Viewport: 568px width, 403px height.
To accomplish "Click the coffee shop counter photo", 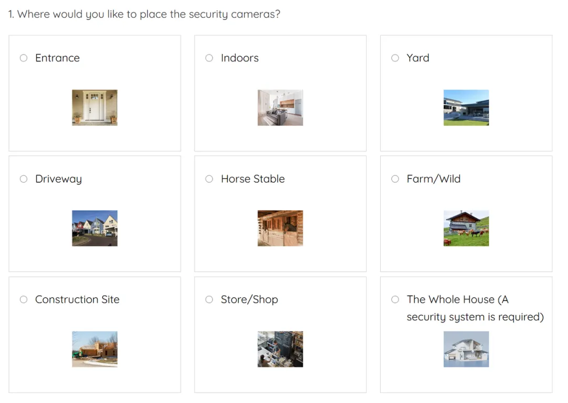I will [x=280, y=349].
